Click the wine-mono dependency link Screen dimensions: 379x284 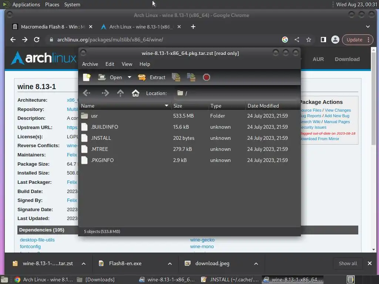pyautogui.click(x=202, y=247)
